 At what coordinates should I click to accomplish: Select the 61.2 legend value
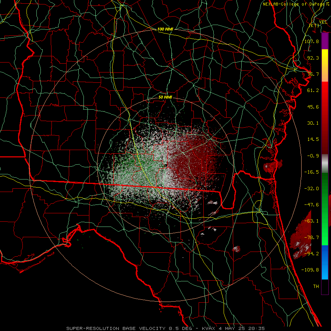pos(313,90)
